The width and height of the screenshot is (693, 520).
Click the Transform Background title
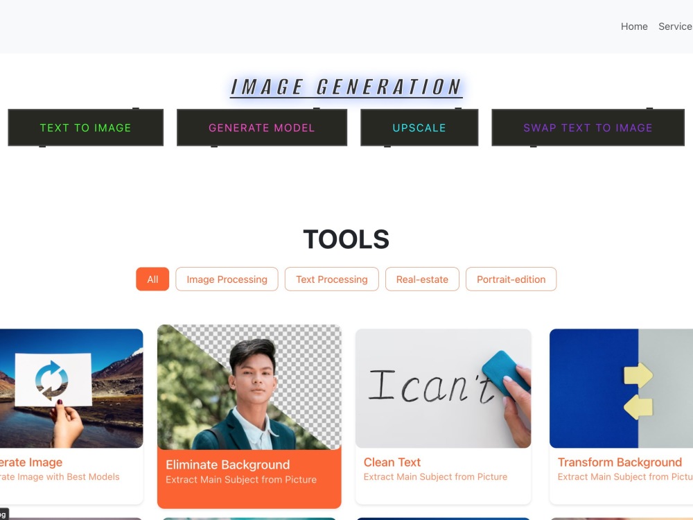point(620,462)
